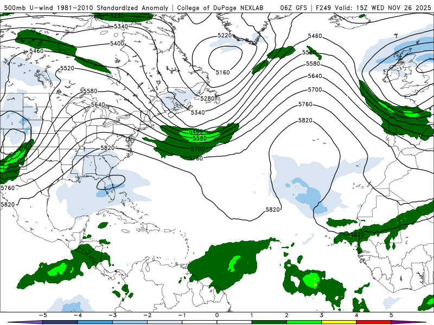Click the '06Z GFS' model run label
This screenshot has height=325, width=434.
(293, 8)
